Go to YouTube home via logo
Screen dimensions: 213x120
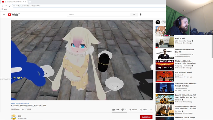coord(13,15)
